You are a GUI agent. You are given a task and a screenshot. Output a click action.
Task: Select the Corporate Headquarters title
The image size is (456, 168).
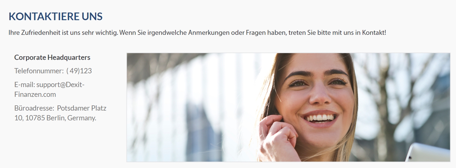coord(52,57)
